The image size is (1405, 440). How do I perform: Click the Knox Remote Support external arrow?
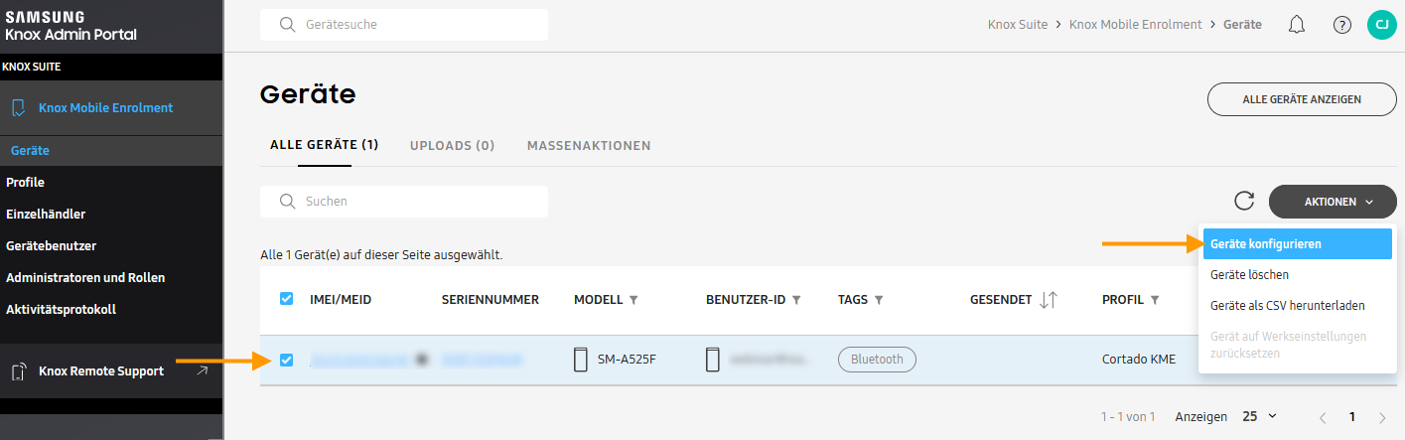(x=203, y=370)
